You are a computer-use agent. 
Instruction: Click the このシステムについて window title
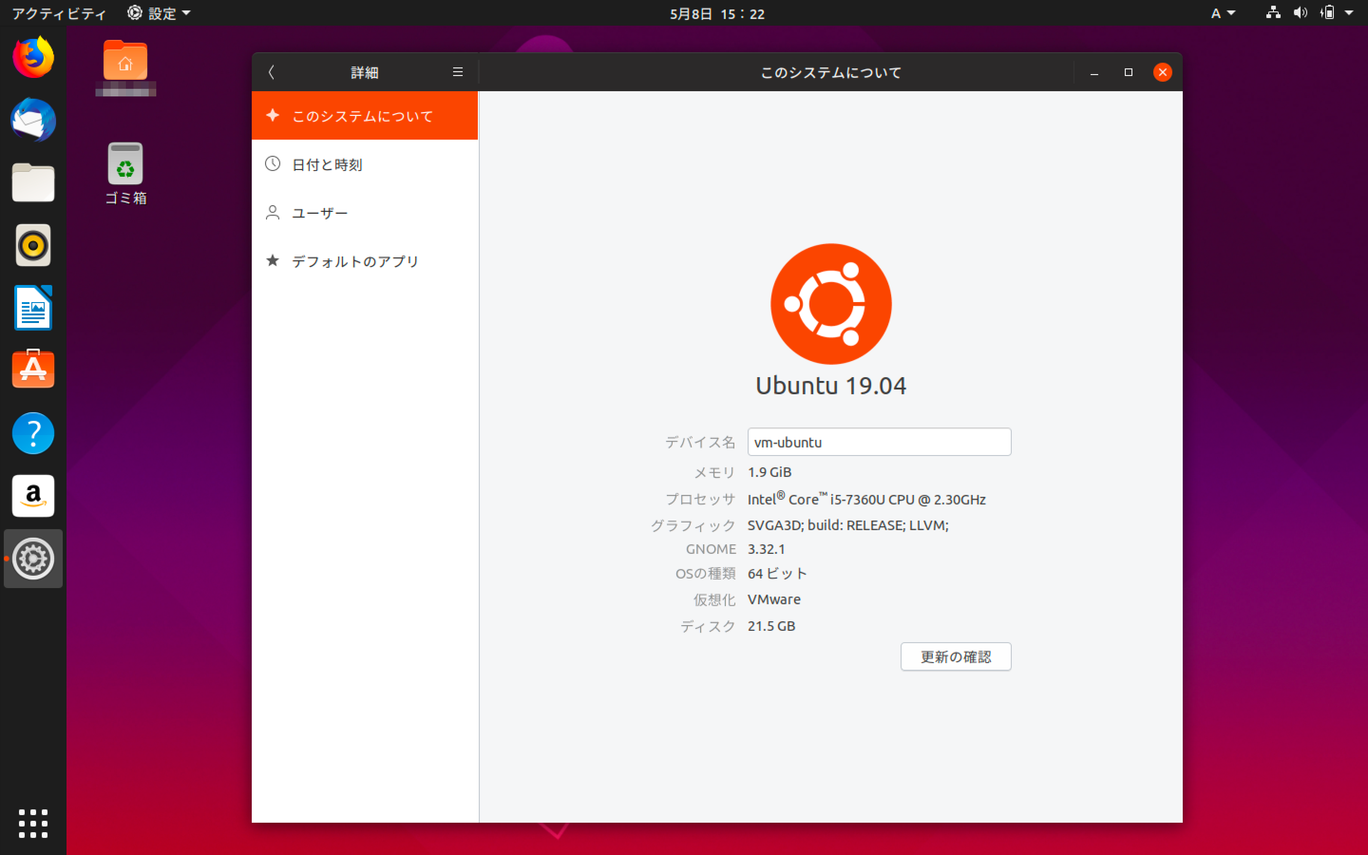click(831, 72)
